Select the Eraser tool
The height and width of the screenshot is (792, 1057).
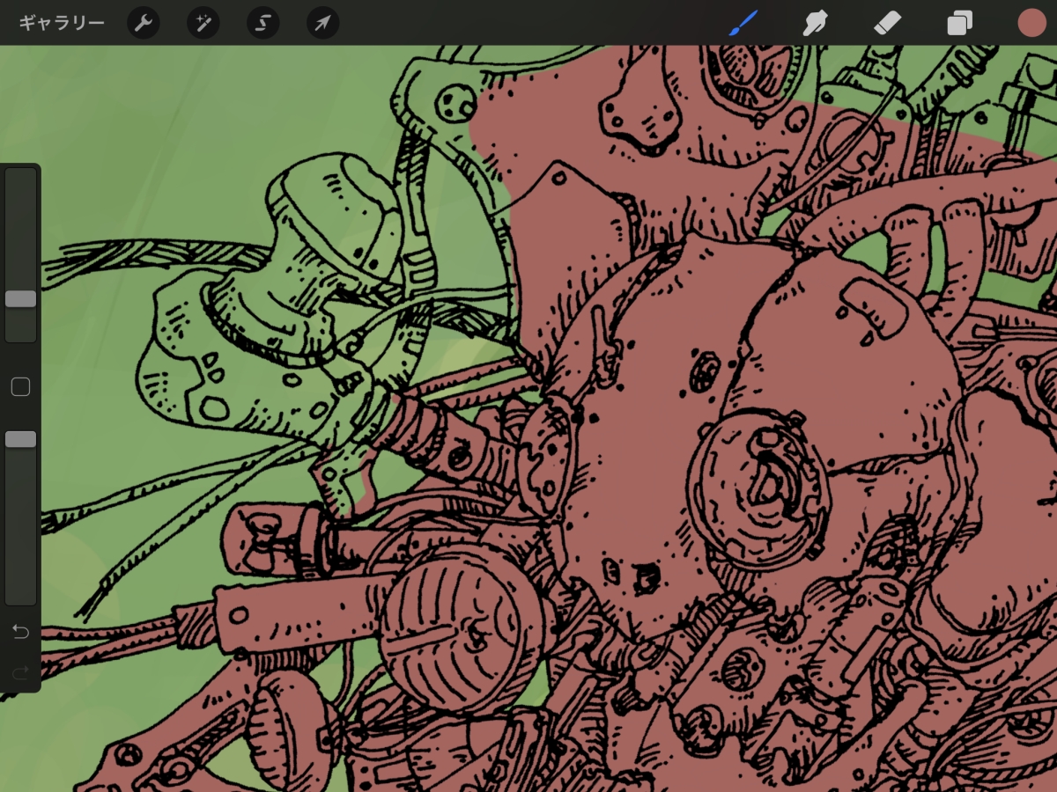[887, 23]
